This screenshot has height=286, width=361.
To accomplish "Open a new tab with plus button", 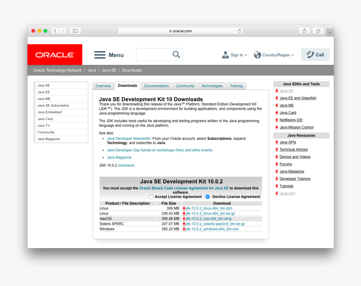I will (330, 33).
